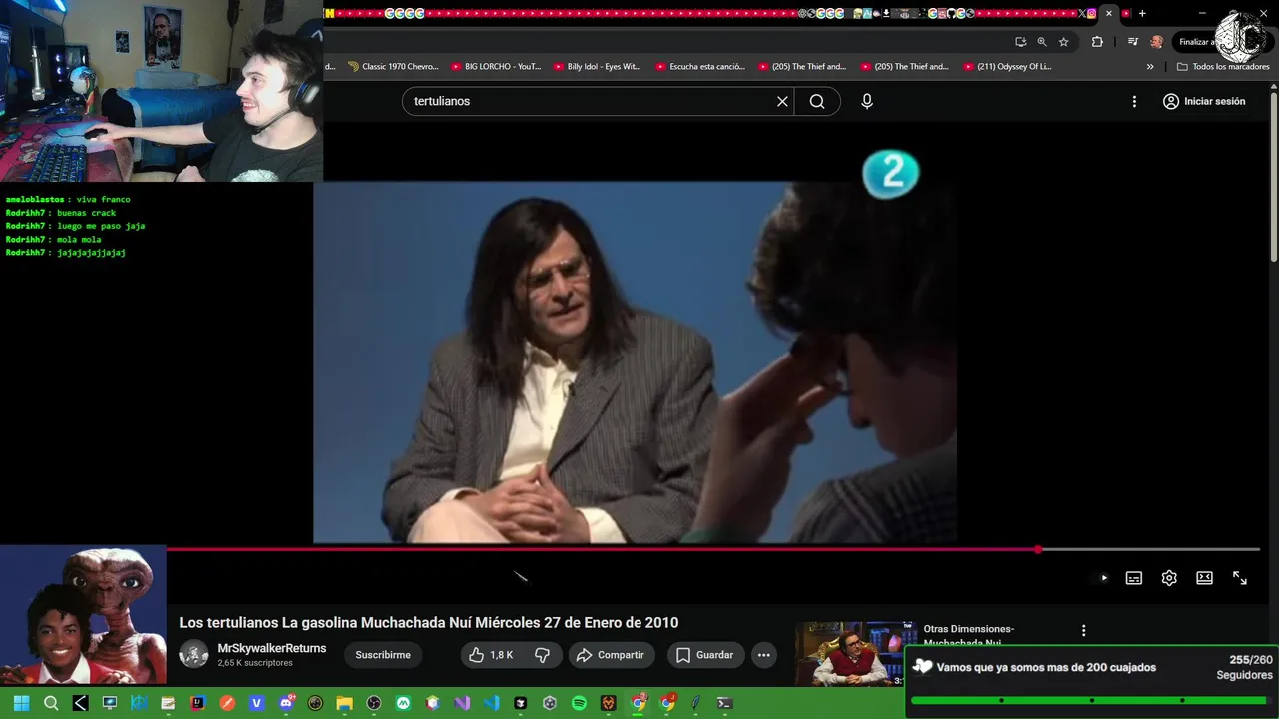The image size is (1279, 719).
Task: Open YouTube settings three-dot menu beside Iniciar sesión
Action: tap(1134, 101)
